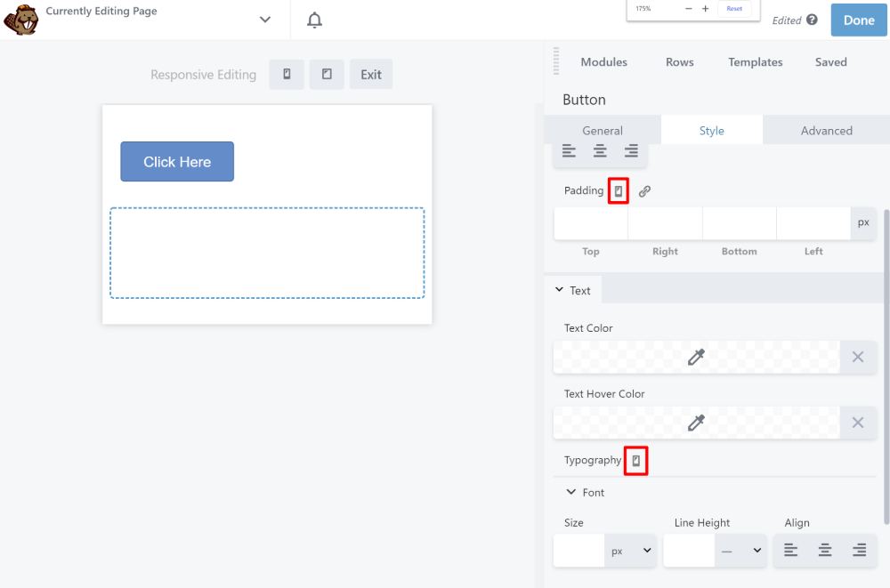Set button alignment to right
Image resolution: width=890 pixels, height=588 pixels.
[631, 151]
